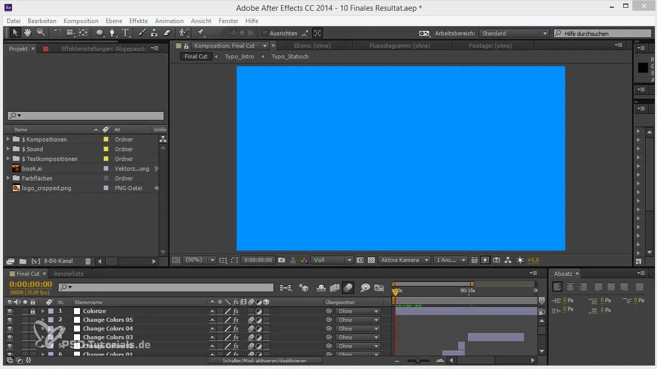Hide the Change Colors 03 layer

tap(9, 337)
